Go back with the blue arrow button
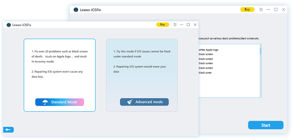The image size is (293, 139). (x=8, y=130)
